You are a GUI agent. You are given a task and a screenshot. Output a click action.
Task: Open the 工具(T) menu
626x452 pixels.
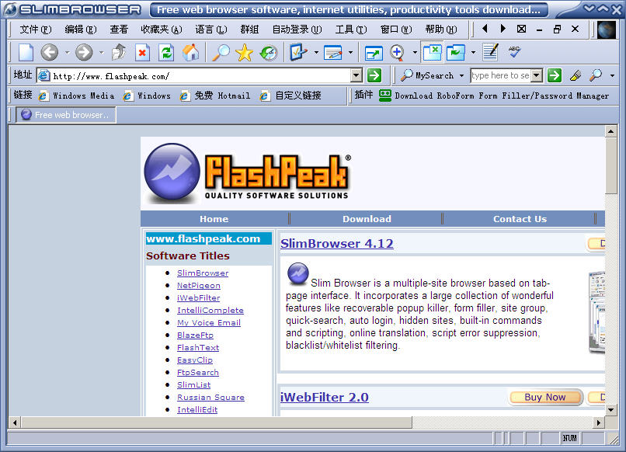point(351,30)
